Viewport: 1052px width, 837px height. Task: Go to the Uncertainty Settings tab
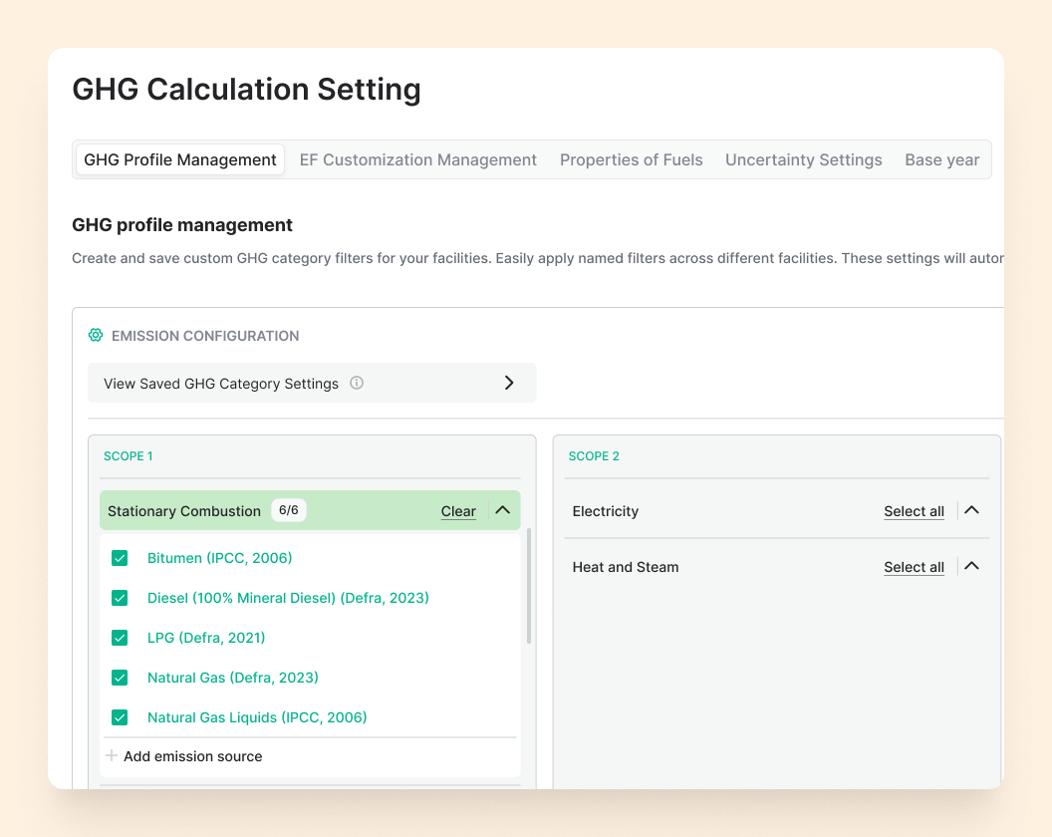coord(803,159)
